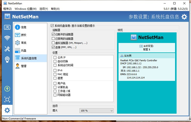Open the Windows 位置(W) menu
This screenshot has width=191, height=122.
click(25, 9)
